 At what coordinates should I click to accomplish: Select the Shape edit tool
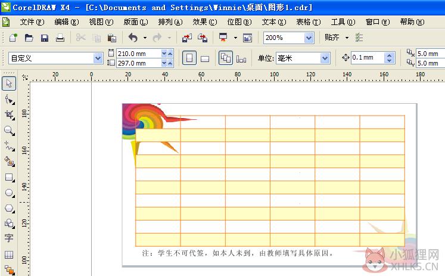click(x=9, y=100)
